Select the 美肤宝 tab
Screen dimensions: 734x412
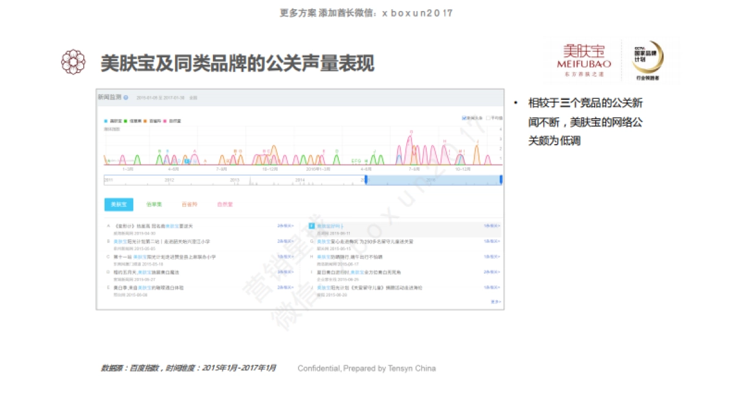click(119, 204)
